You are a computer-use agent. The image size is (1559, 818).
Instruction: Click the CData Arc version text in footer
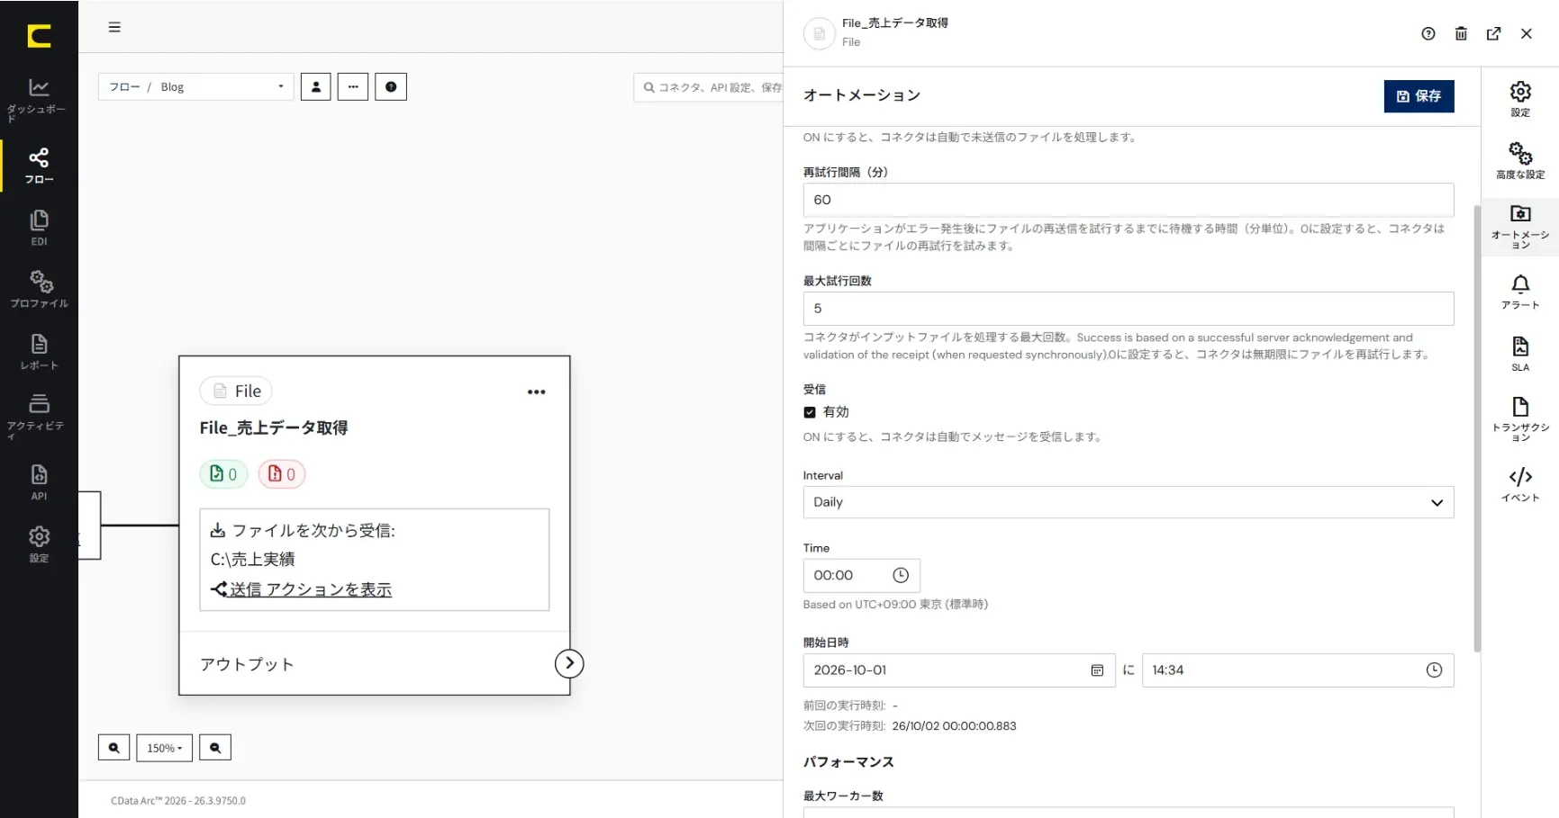pyautogui.click(x=178, y=801)
